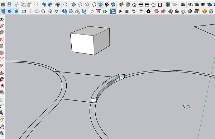Screen dimensions: 215x139
Task: Click the cloud upload icon
Action: (x=37, y=11)
